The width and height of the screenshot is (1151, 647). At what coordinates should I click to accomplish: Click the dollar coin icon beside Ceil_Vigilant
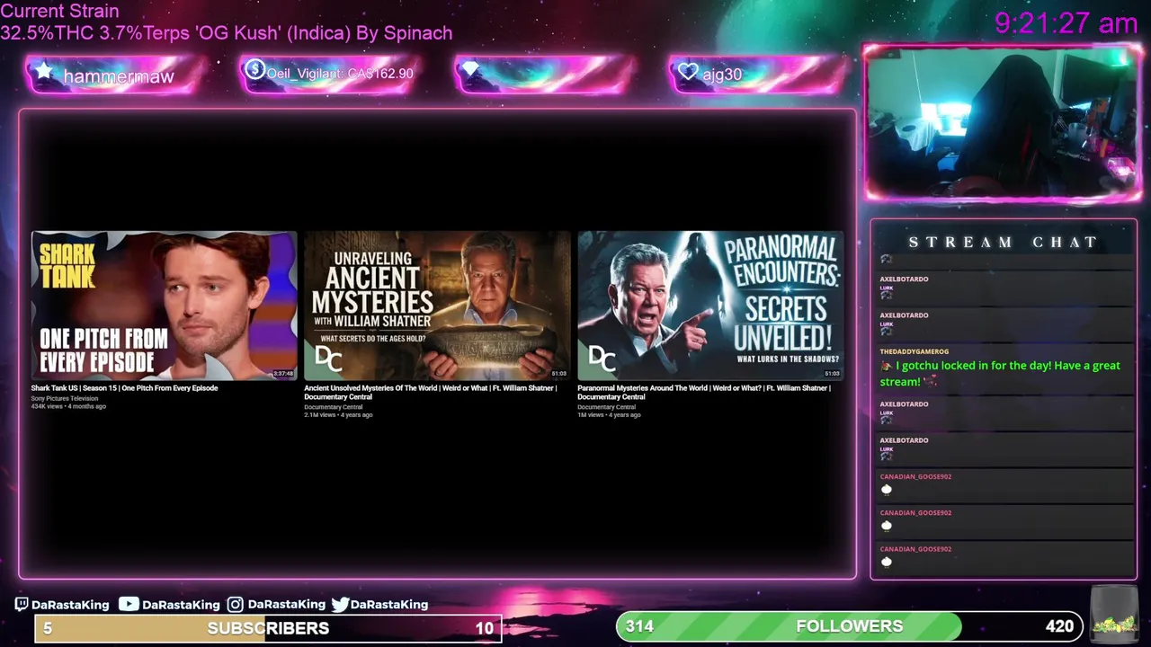coord(254,69)
